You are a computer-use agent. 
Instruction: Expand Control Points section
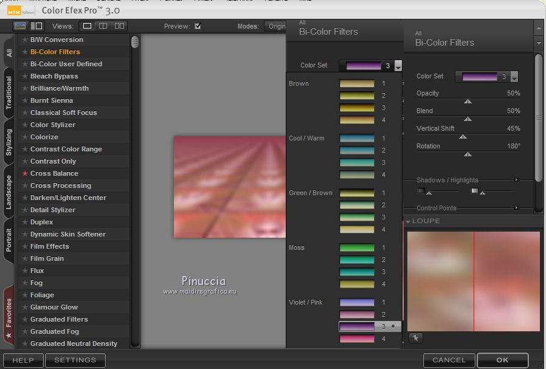[516, 207]
